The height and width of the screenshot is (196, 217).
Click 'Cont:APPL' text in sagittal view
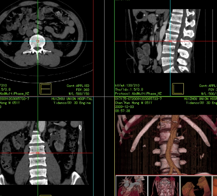pyautogui.click(x=208, y=86)
